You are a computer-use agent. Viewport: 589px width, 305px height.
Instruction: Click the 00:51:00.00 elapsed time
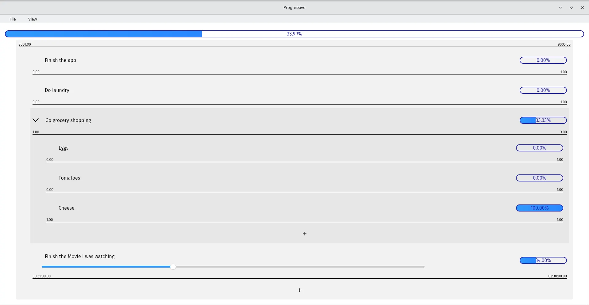coord(42,276)
